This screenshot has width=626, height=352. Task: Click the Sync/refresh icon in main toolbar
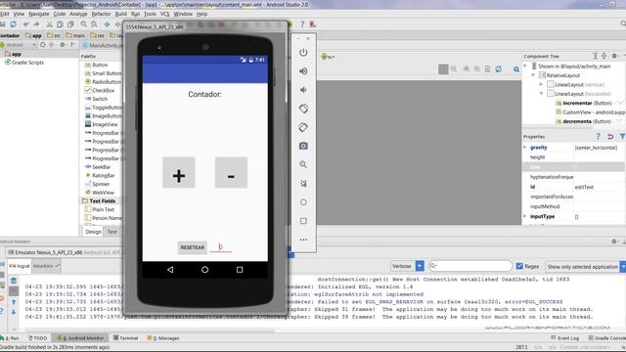(13, 24)
